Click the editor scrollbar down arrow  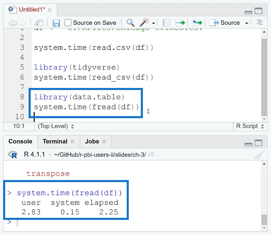[x=264, y=119]
